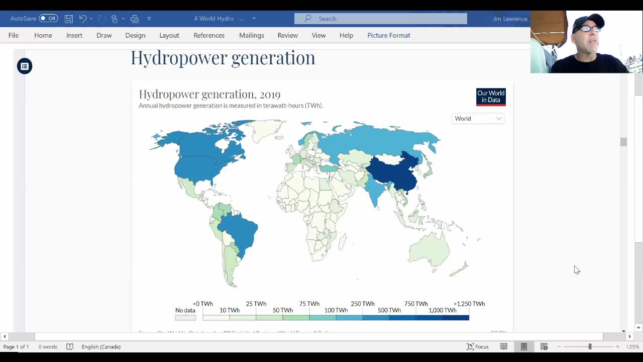Undo the last action

pyautogui.click(x=83, y=19)
